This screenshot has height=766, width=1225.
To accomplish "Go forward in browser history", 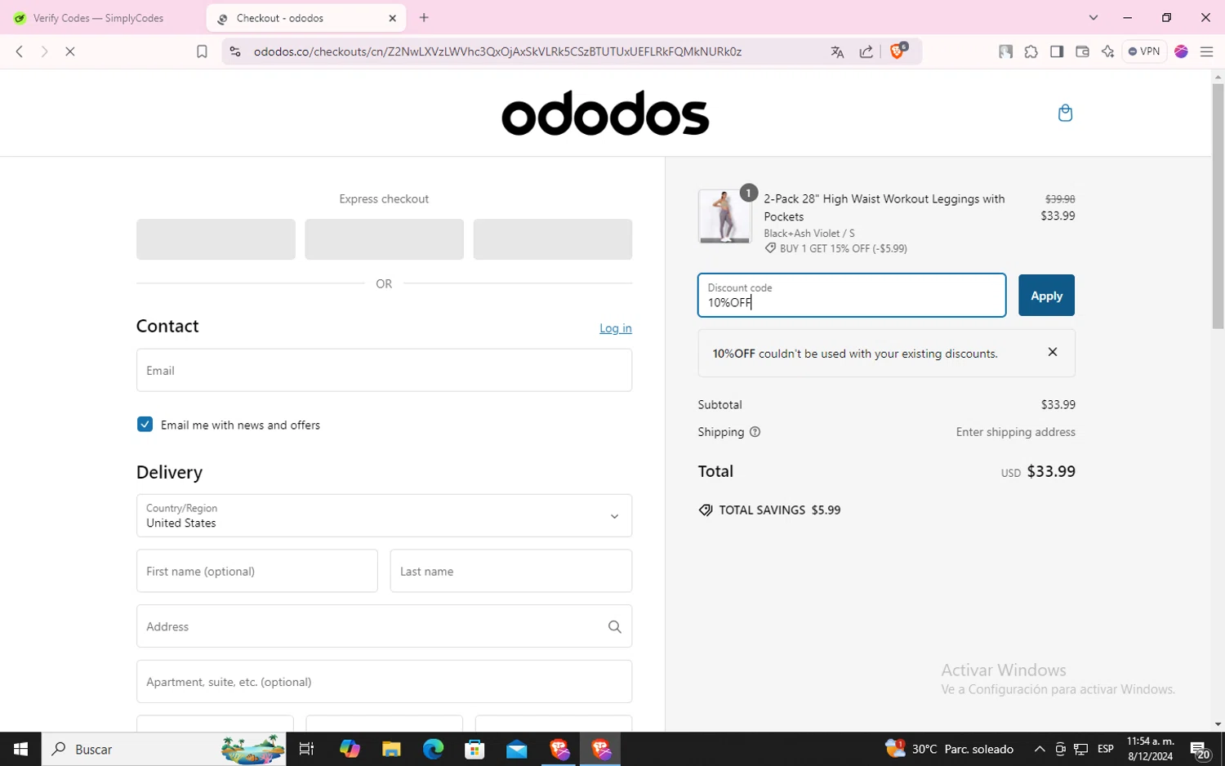I will 45,51.
